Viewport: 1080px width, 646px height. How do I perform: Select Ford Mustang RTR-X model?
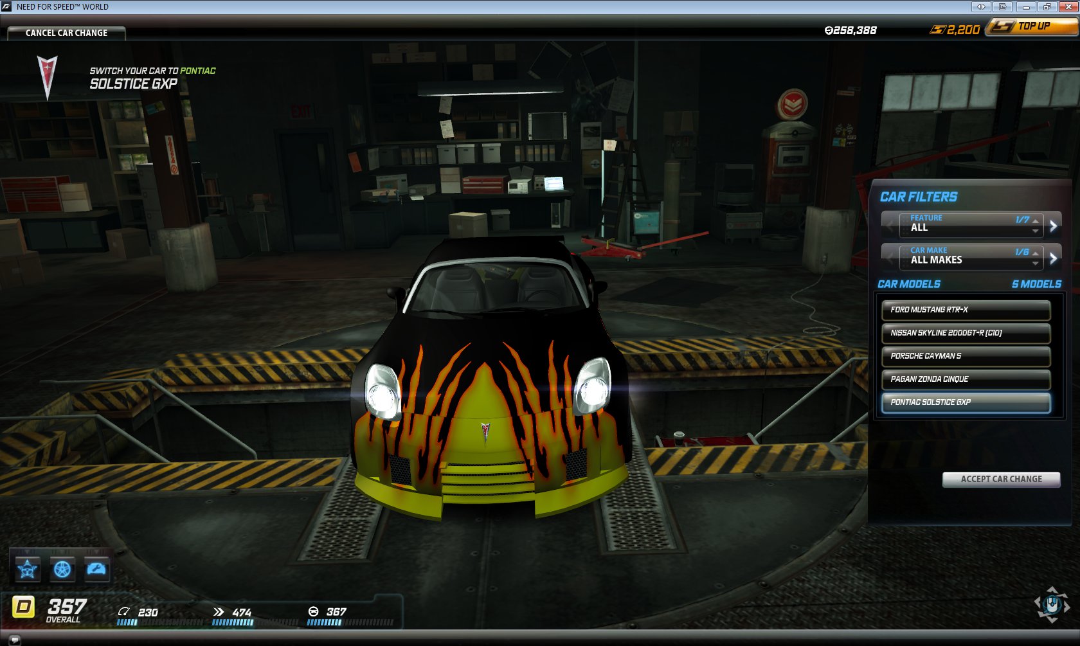point(966,310)
